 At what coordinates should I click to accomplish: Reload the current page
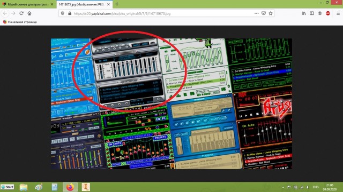click(21, 13)
